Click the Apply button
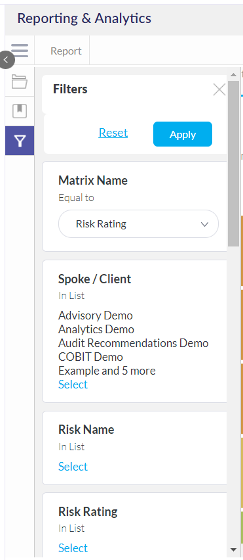 pyautogui.click(x=183, y=134)
